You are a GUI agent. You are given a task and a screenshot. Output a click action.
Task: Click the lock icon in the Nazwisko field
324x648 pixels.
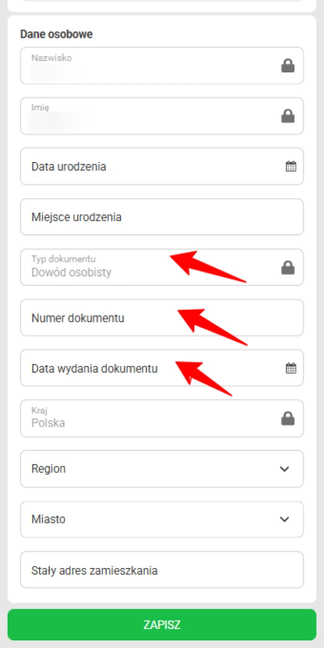tap(288, 65)
